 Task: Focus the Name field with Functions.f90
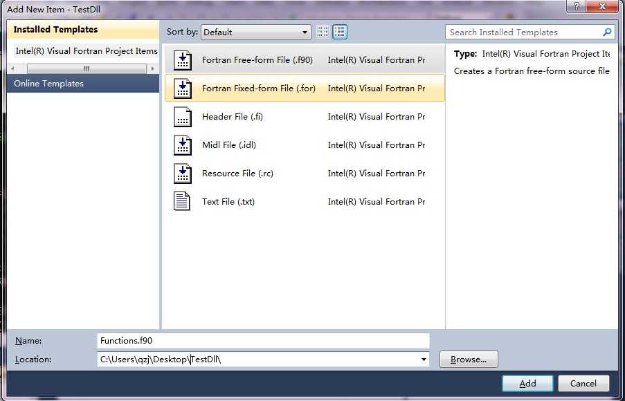263,341
